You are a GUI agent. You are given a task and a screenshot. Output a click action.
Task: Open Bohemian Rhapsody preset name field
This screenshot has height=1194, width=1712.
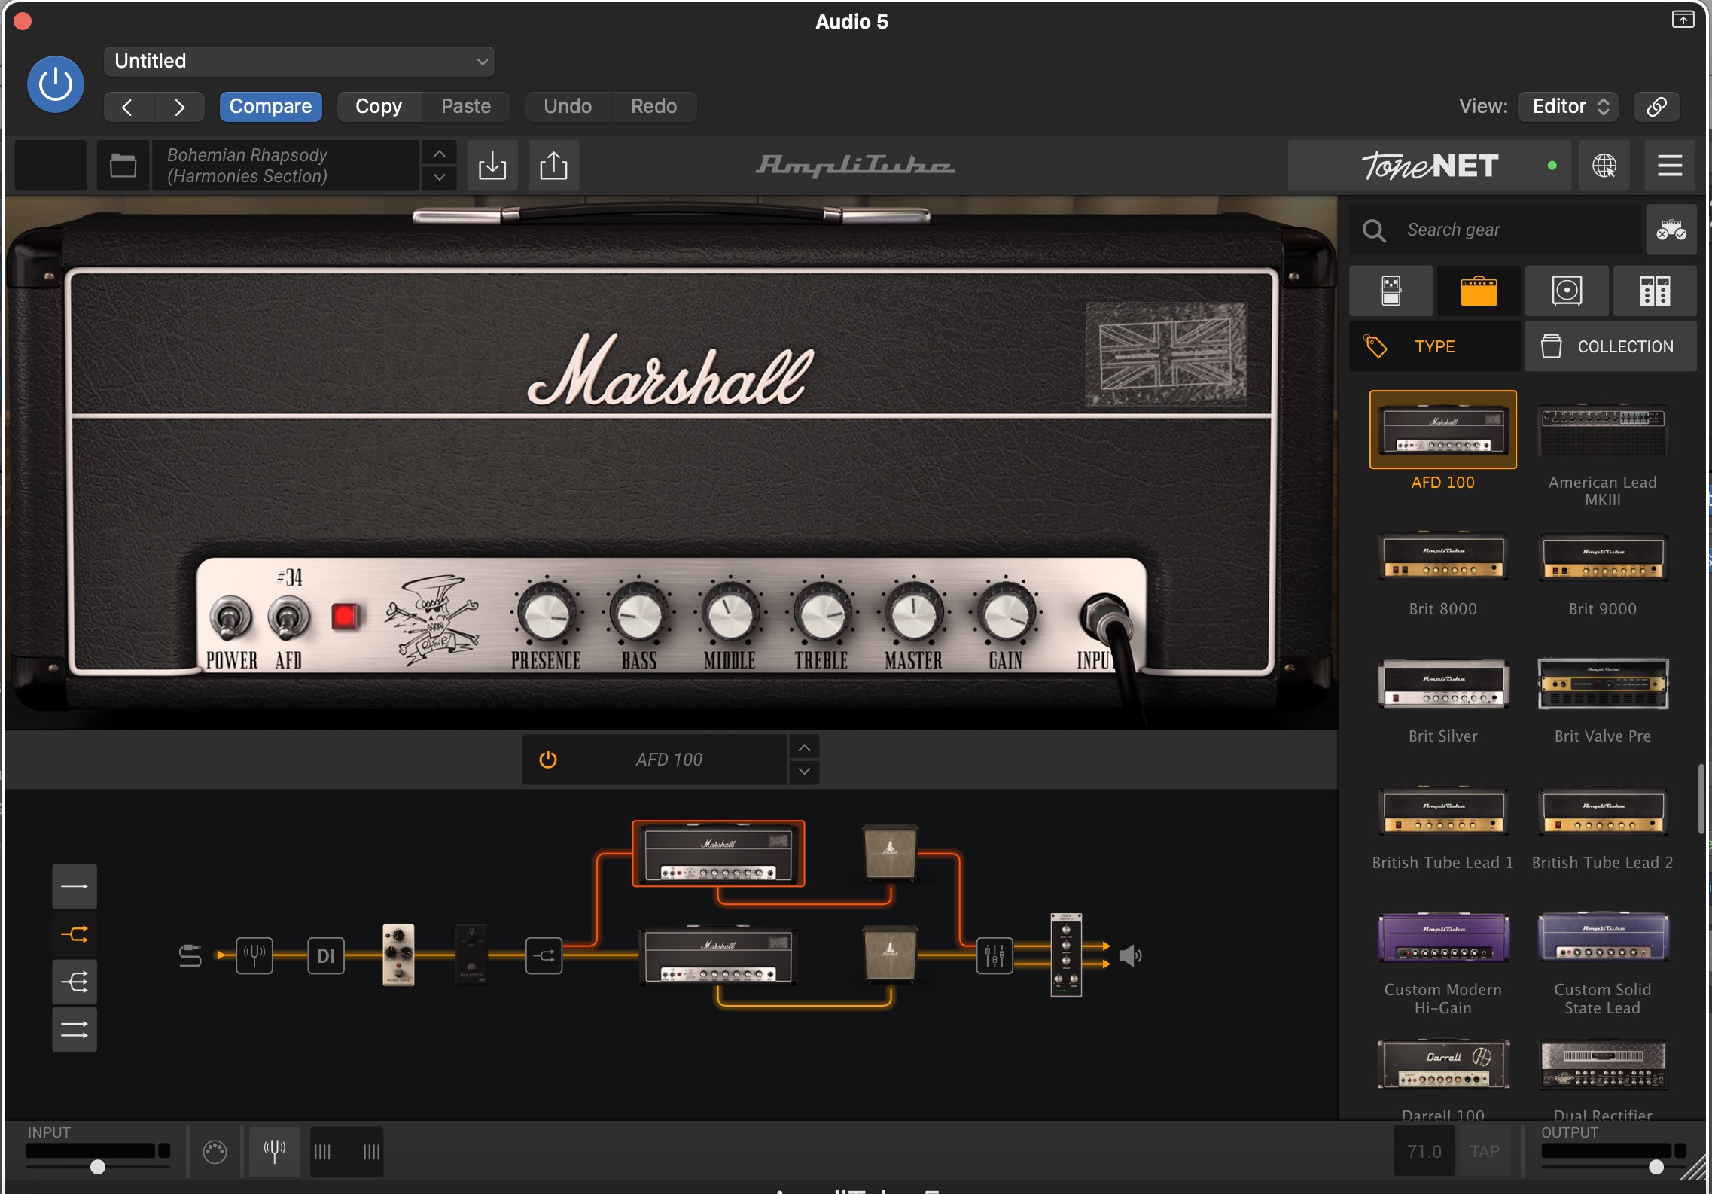[286, 165]
